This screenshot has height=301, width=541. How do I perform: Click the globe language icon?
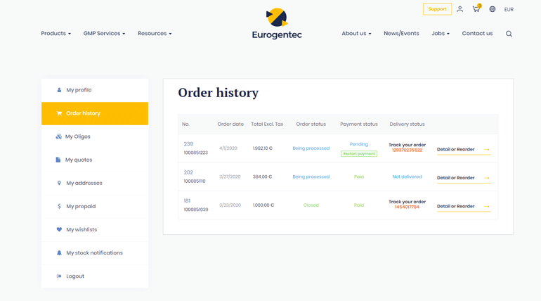point(493,9)
